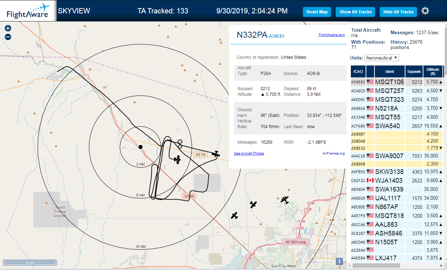Select the LXJ417 row

[397, 258]
